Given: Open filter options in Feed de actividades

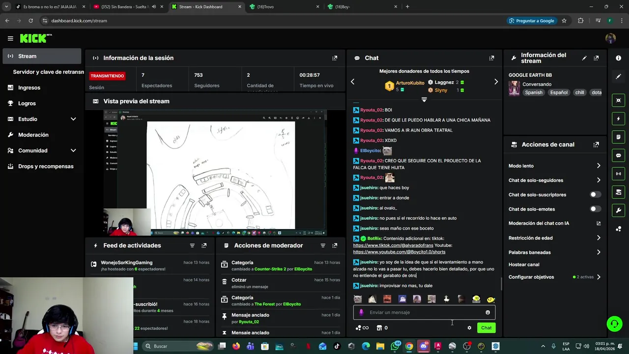Looking at the screenshot, I should coord(192,245).
